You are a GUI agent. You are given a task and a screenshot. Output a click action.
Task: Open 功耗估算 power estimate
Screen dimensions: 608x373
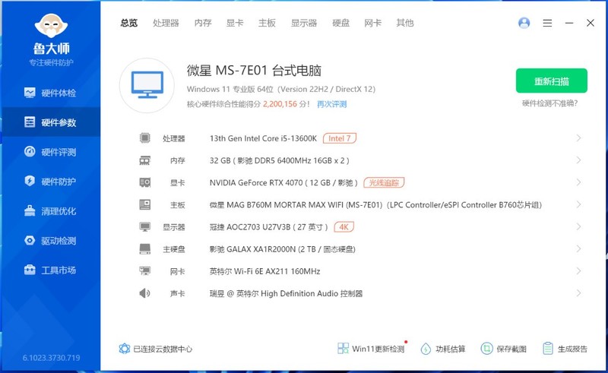[443, 349]
